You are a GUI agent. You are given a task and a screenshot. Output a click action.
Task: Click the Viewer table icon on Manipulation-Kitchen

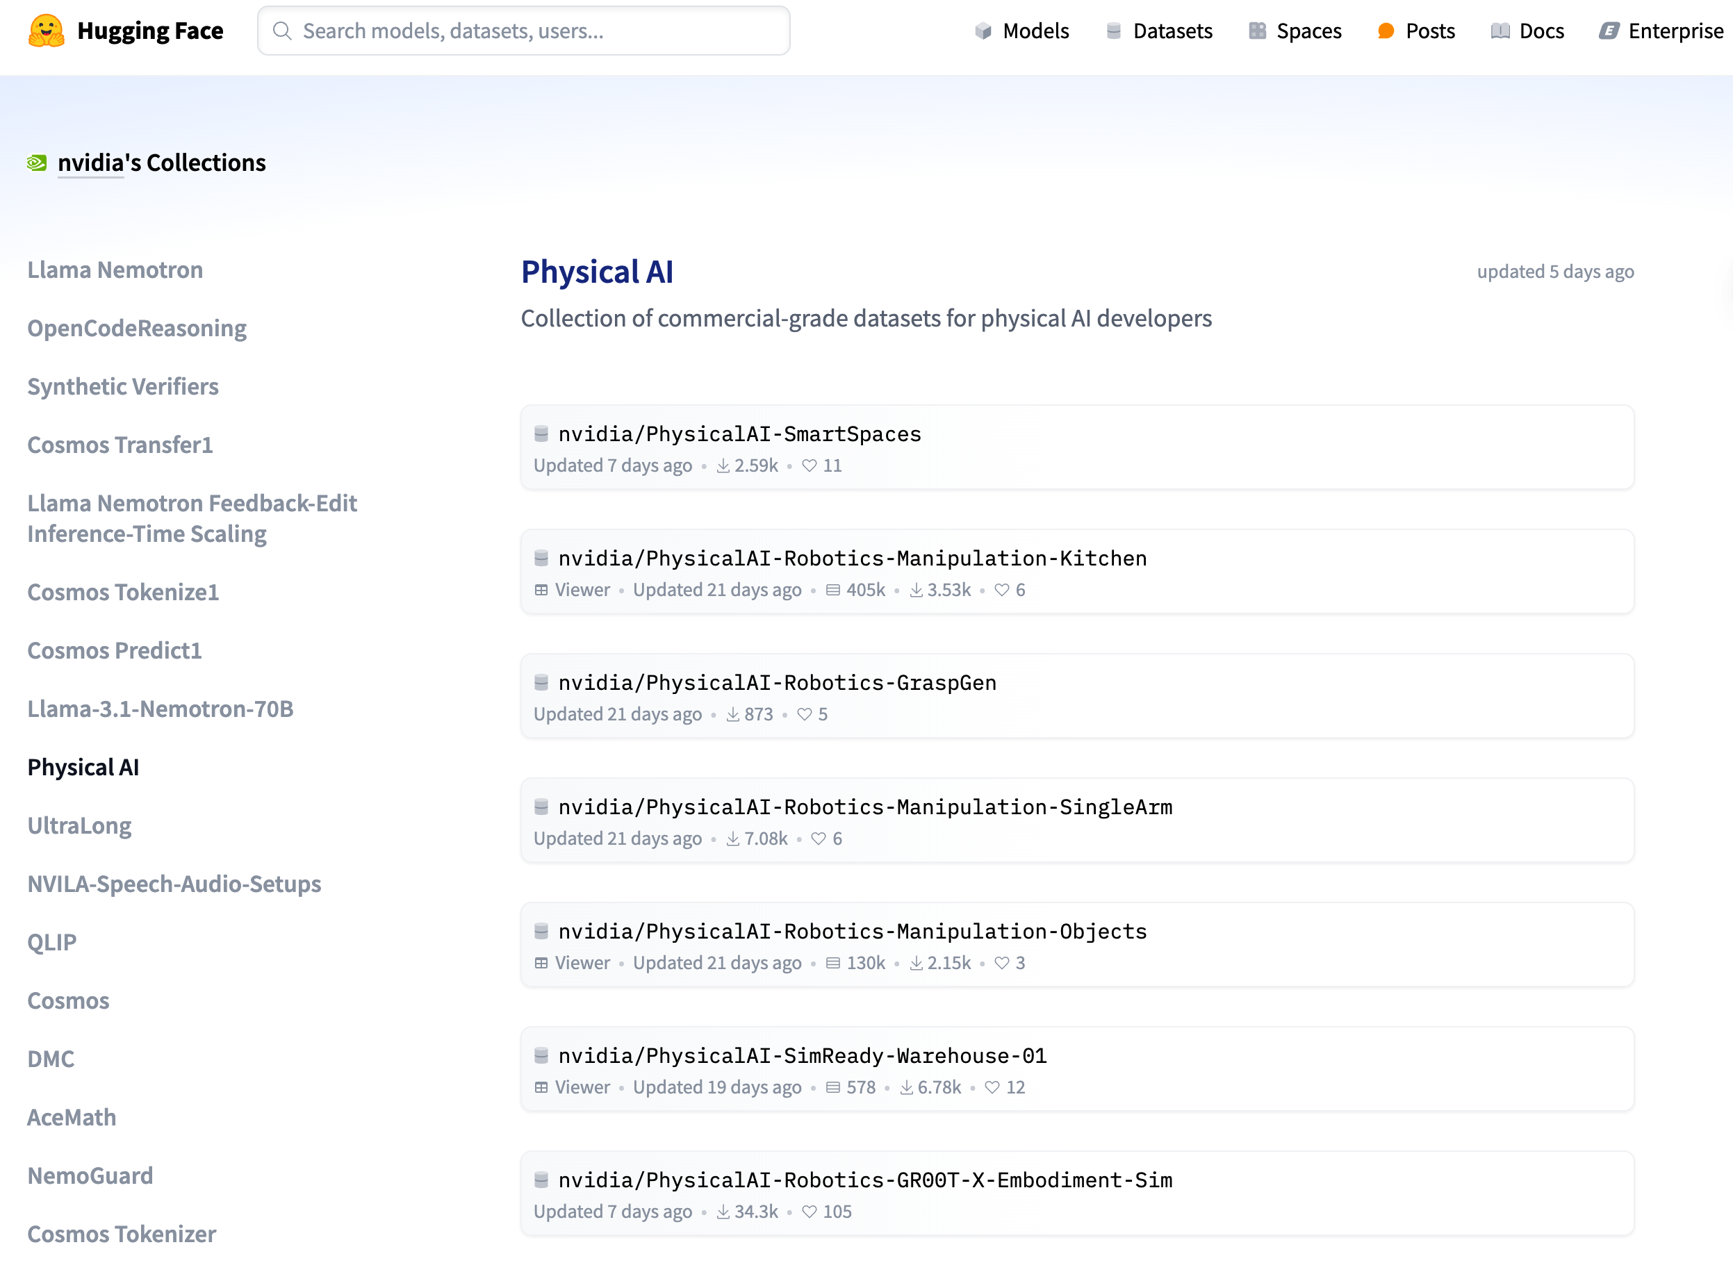541,591
